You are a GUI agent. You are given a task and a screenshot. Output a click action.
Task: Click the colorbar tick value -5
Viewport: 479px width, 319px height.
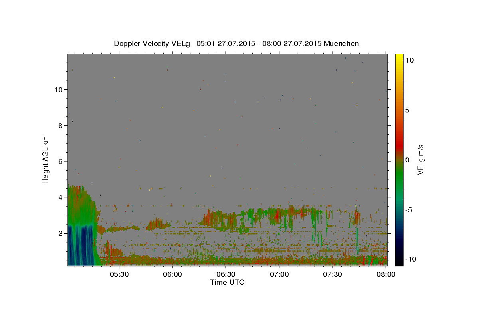coord(408,210)
